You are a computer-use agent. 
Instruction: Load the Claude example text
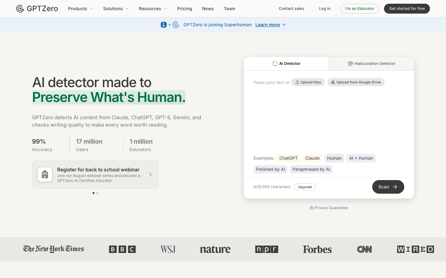[313, 158]
